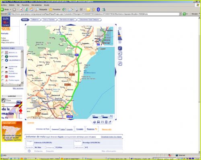The image size is (201, 160).
Task: Click the save map icon below map
Action: [98, 122]
